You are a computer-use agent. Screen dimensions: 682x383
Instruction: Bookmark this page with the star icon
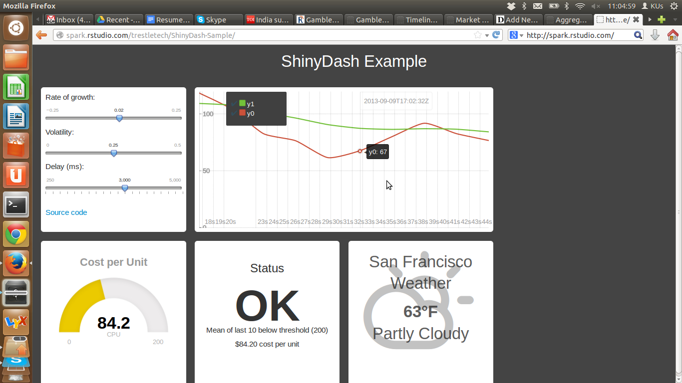(x=478, y=35)
